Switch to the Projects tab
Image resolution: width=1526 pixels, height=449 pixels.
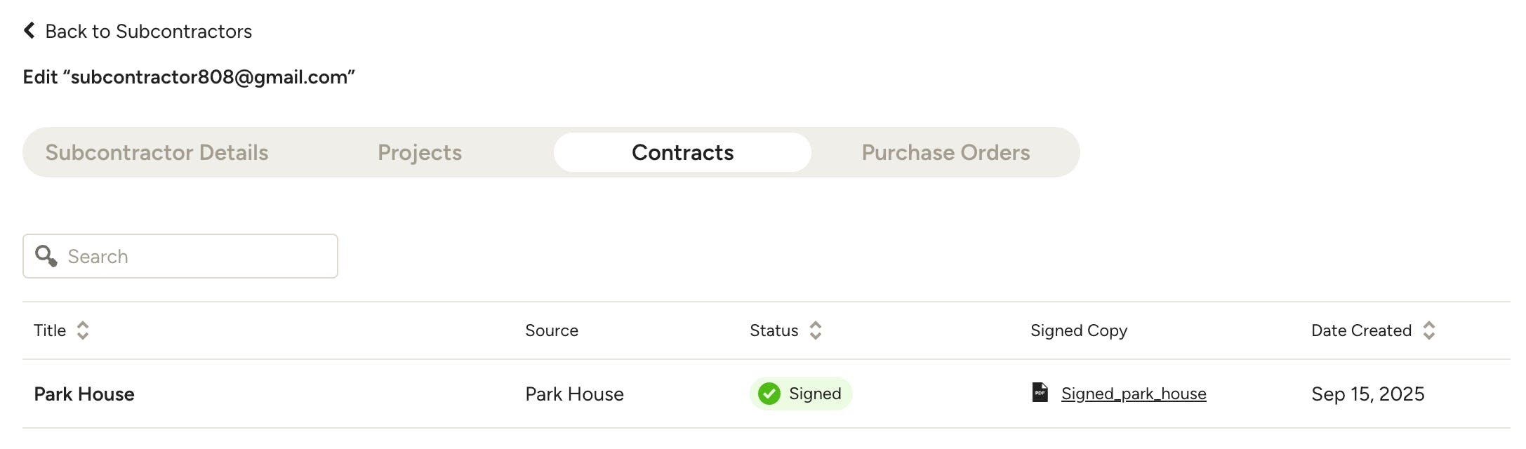tap(420, 152)
